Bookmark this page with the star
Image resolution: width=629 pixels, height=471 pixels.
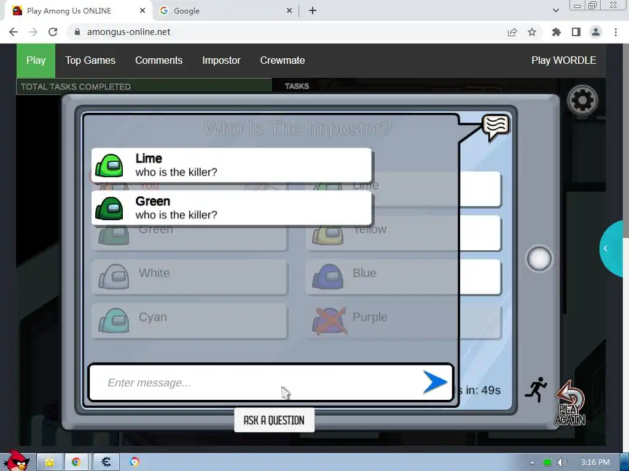532,32
